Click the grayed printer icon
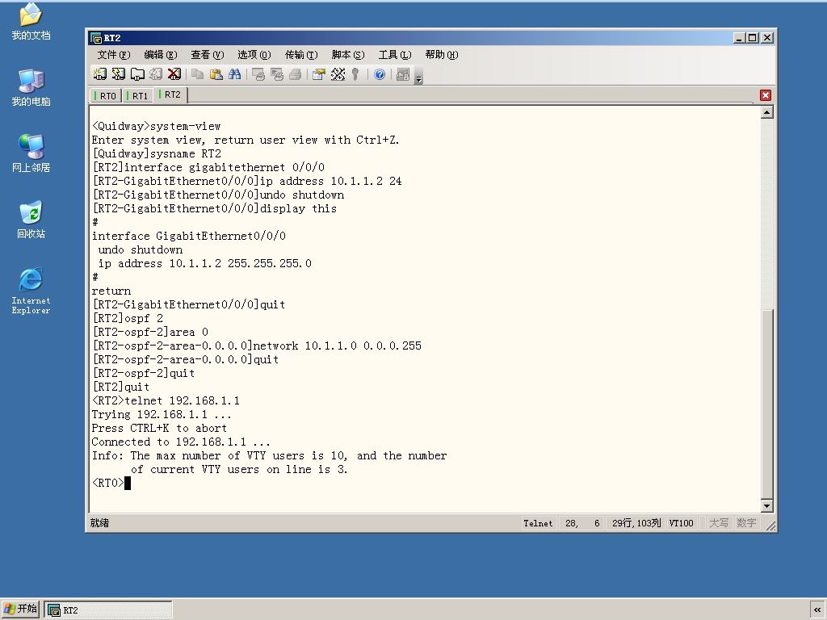This screenshot has width=827, height=620. [x=296, y=74]
